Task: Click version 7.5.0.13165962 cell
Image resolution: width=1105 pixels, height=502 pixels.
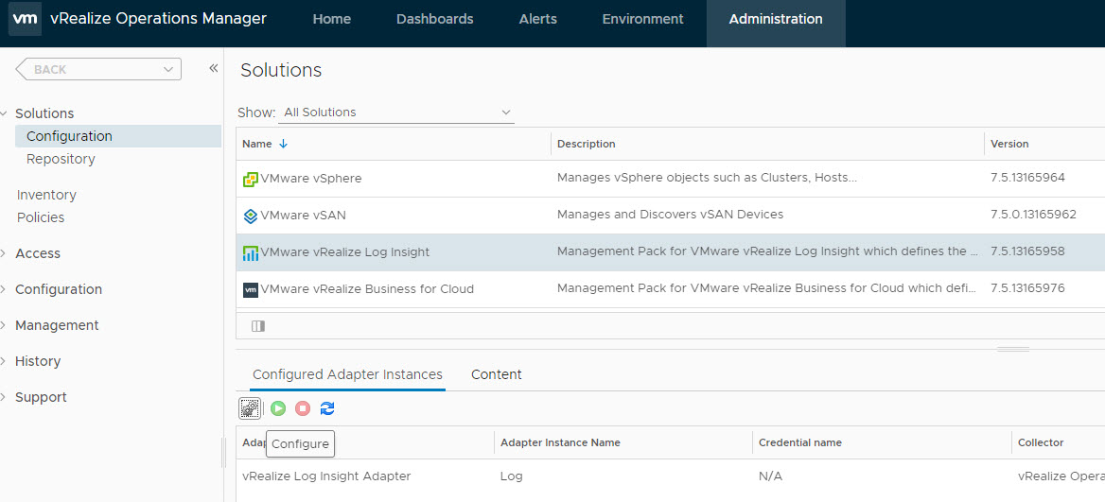Action: pyautogui.click(x=1033, y=215)
